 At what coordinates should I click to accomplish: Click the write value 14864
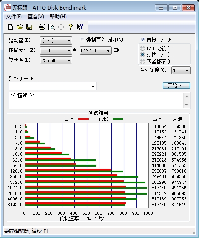[x=160, y=126]
